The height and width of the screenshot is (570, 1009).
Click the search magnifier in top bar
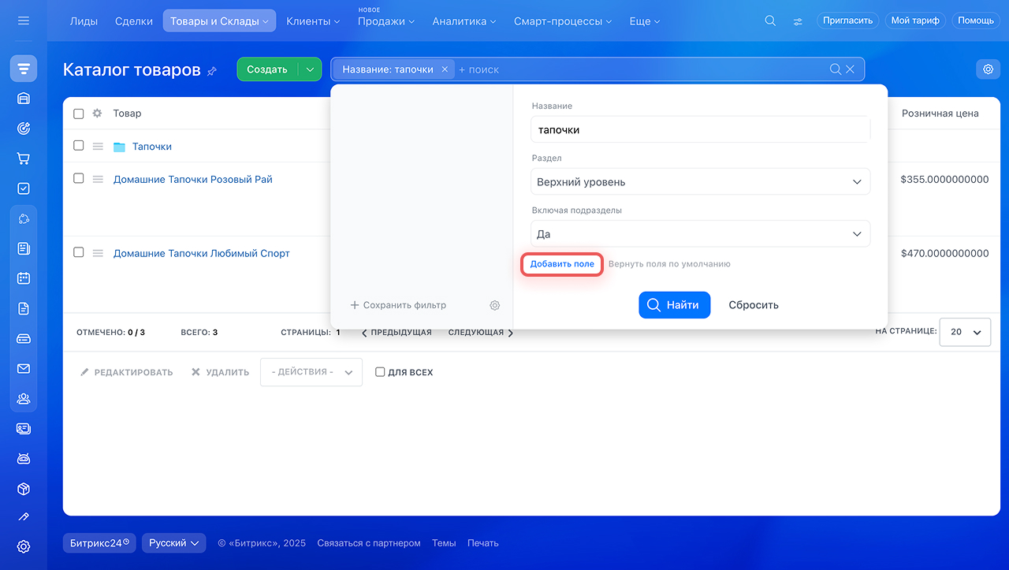pyautogui.click(x=770, y=20)
